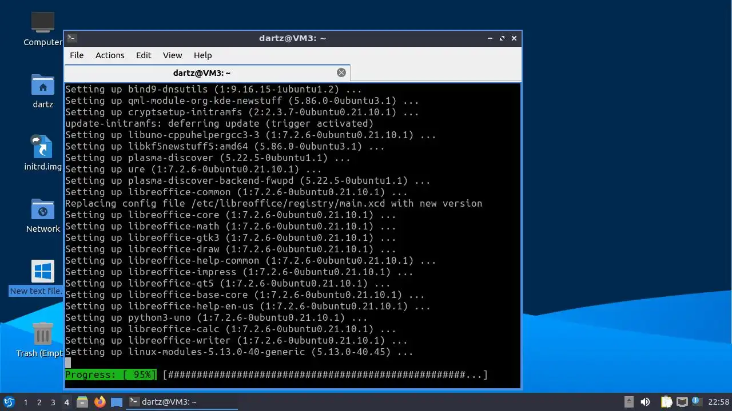Click the 'Setting up python3-uno' line
732x411 pixels.
coord(216,317)
